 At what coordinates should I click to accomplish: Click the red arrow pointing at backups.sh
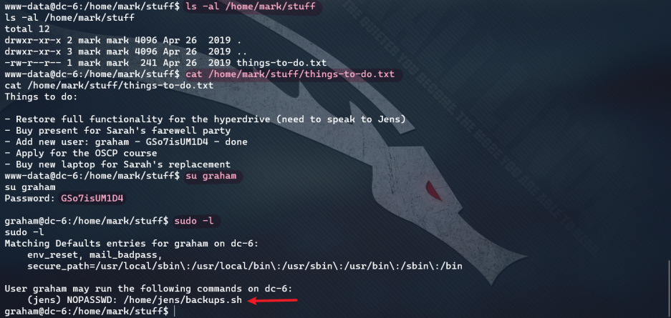pos(273,301)
